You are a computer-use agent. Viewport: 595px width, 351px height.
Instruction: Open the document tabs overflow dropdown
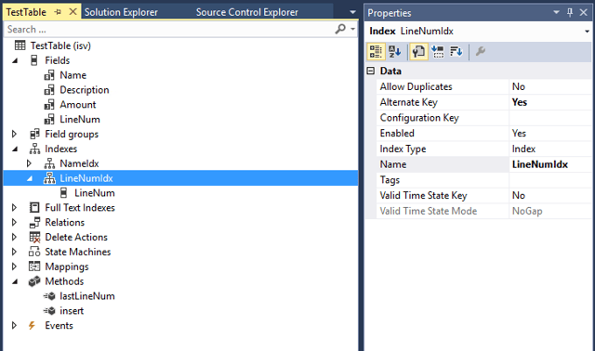(352, 12)
